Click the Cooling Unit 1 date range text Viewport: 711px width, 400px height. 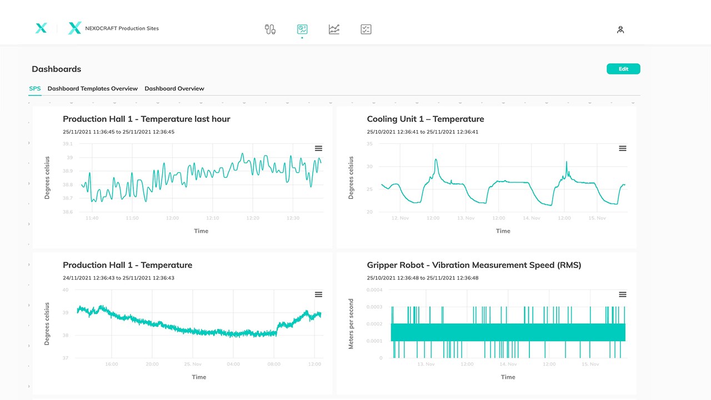pos(423,132)
